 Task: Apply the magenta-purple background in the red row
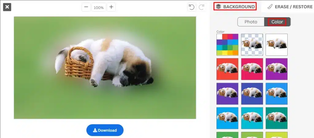(x=277, y=69)
